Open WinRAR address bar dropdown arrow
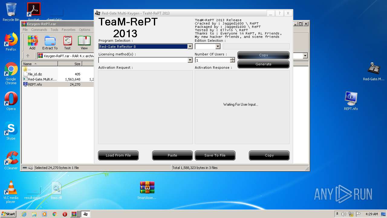This screenshot has width=387, height=218. [305, 56]
